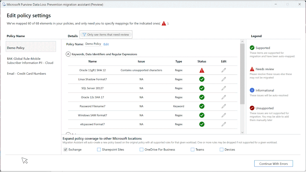Edit the Password Filename7 row pencil

coord(224,106)
